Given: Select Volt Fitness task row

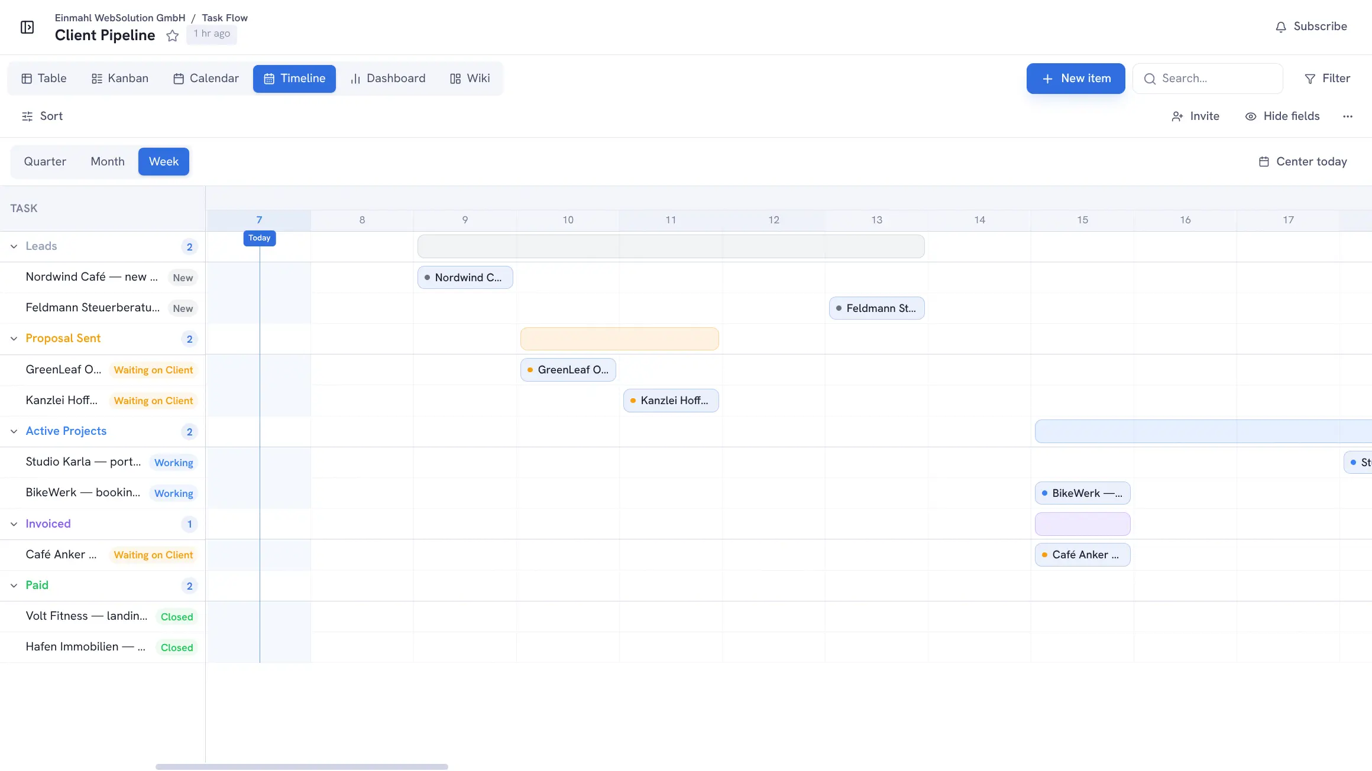Looking at the screenshot, I should (103, 617).
